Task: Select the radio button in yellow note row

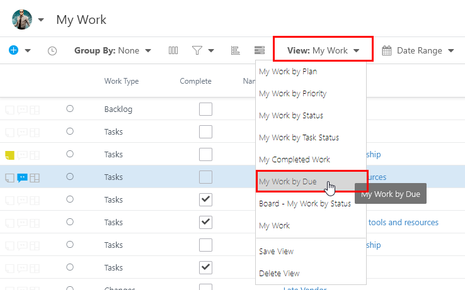Action: pos(70,154)
